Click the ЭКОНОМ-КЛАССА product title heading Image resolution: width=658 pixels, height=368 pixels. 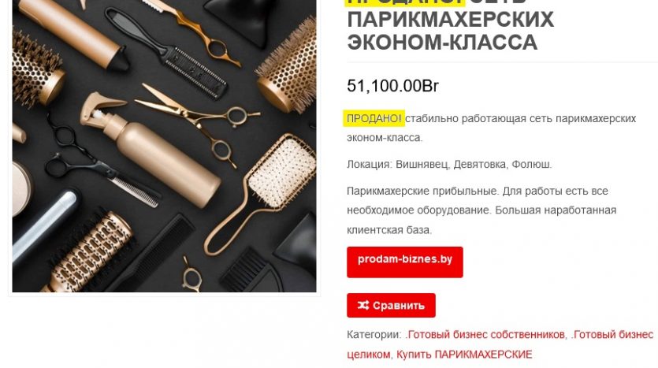coord(442,43)
